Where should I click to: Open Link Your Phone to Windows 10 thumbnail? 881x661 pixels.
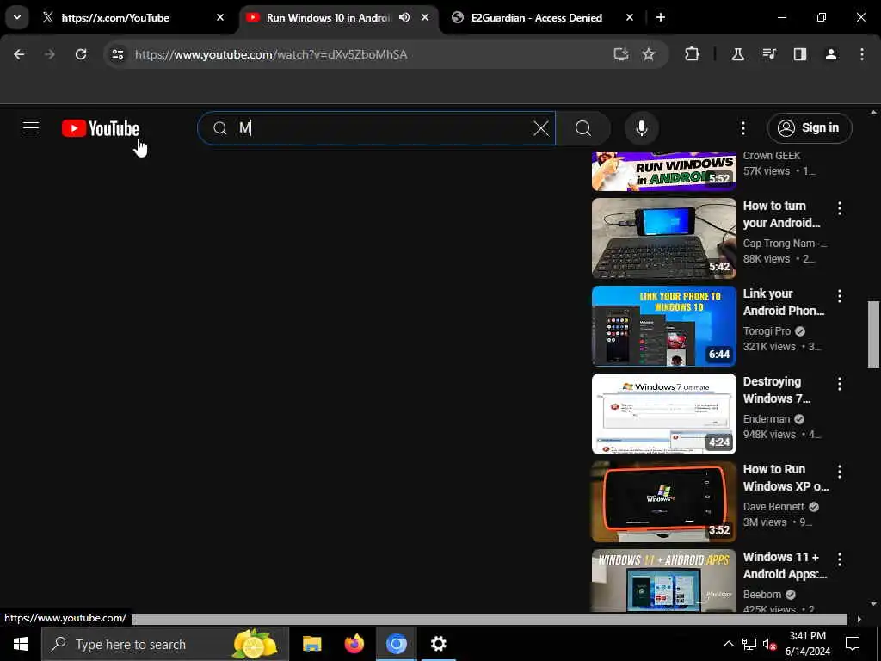[663, 326]
